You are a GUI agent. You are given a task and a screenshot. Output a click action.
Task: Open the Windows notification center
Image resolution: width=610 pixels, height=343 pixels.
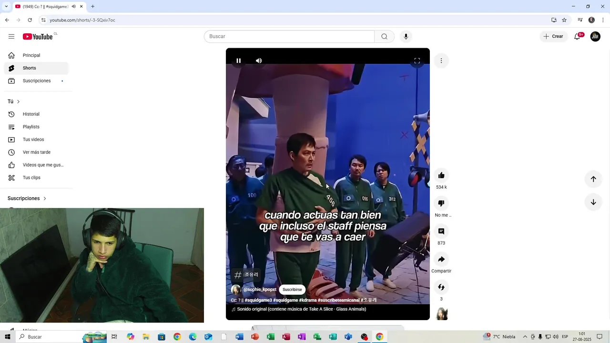pyautogui.click(x=600, y=337)
